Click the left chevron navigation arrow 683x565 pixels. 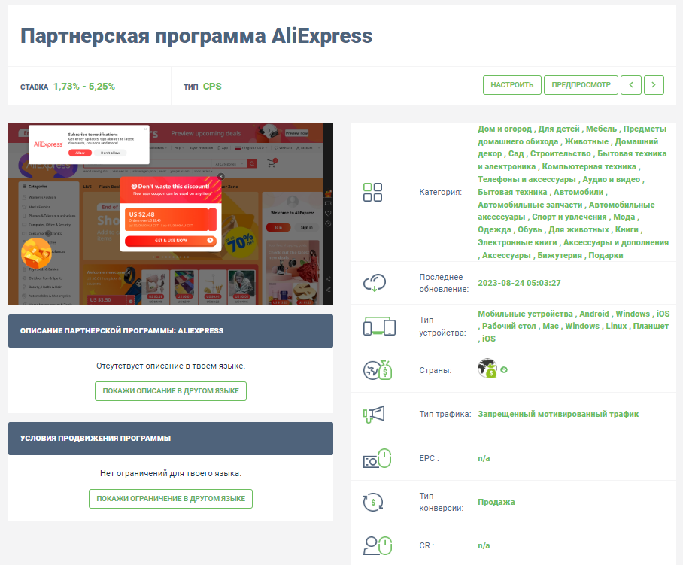tap(631, 85)
